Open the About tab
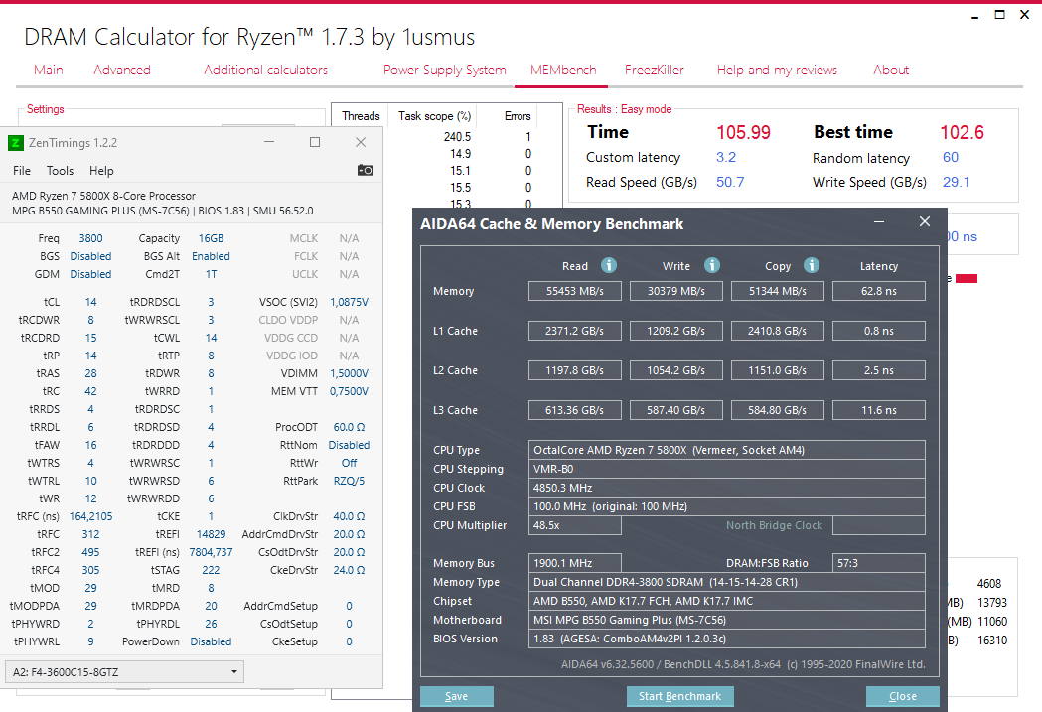 (890, 70)
